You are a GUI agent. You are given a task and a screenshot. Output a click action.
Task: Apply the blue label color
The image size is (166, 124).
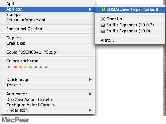pos(36,67)
